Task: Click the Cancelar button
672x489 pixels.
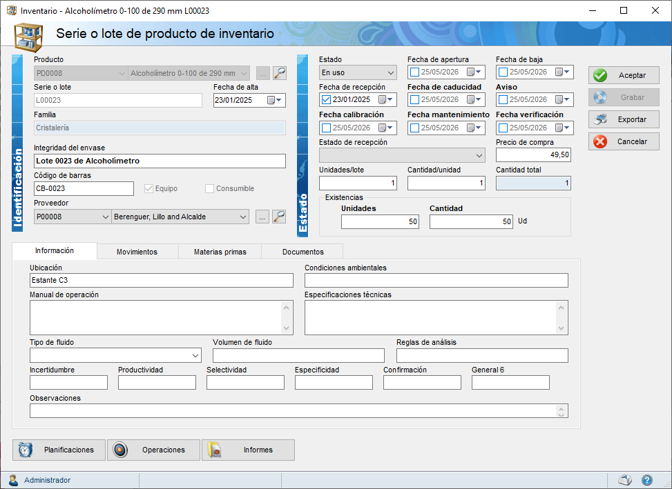Action: 624,141
